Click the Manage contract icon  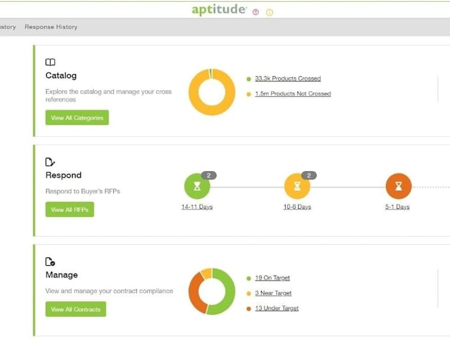point(50,261)
